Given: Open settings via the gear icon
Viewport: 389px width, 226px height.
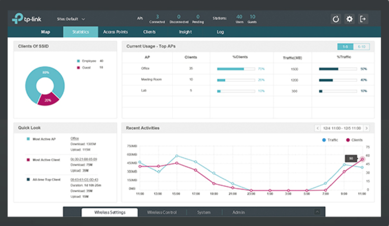Looking at the screenshot, I should (349, 19).
